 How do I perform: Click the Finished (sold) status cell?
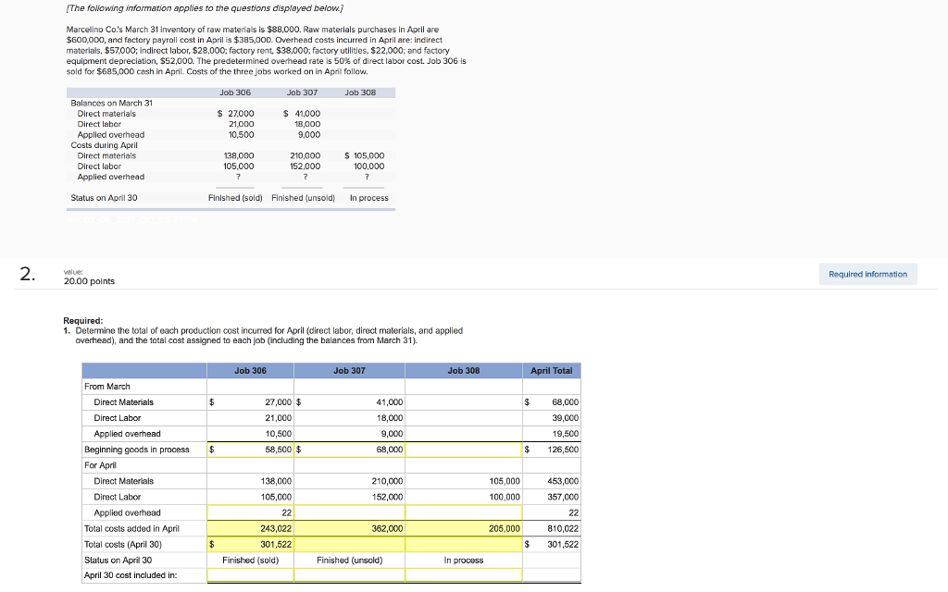point(250,560)
